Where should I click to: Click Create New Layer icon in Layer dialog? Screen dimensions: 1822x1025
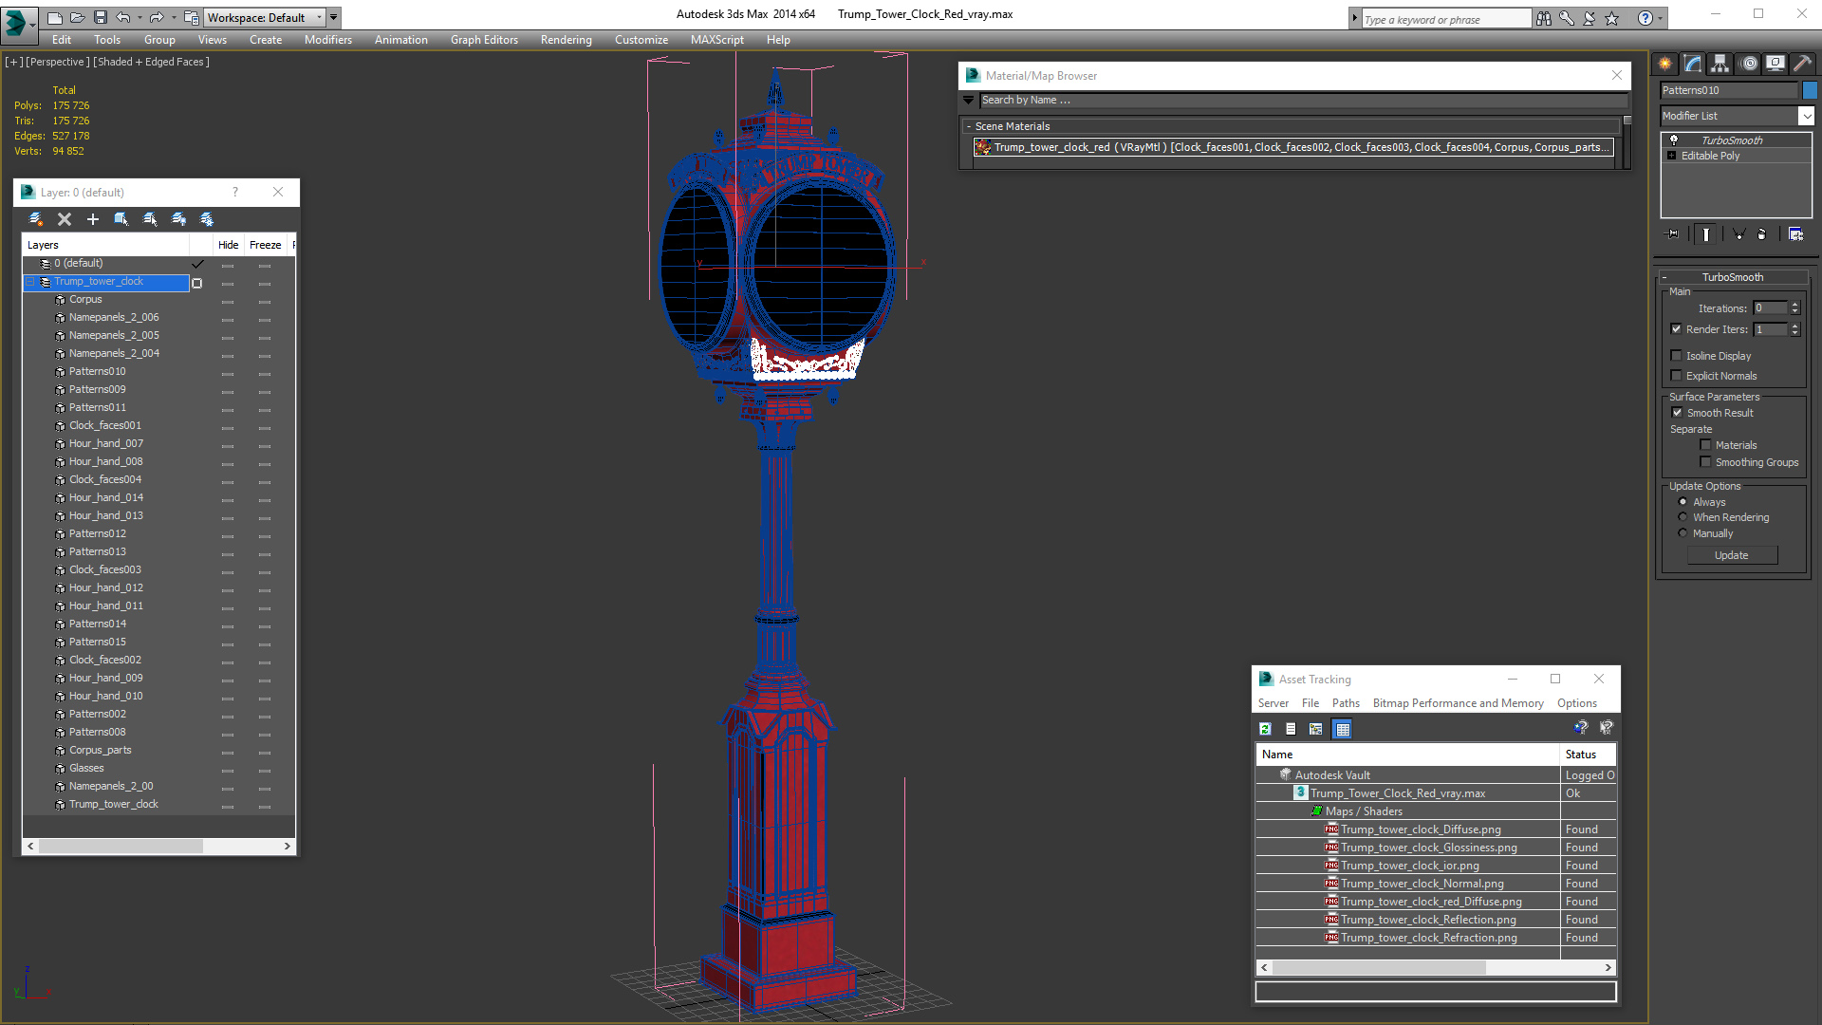tap(36, 219)
